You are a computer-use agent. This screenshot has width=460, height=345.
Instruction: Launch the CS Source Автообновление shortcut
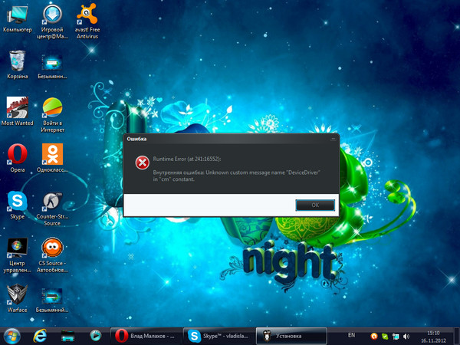[x=53, y=247]
